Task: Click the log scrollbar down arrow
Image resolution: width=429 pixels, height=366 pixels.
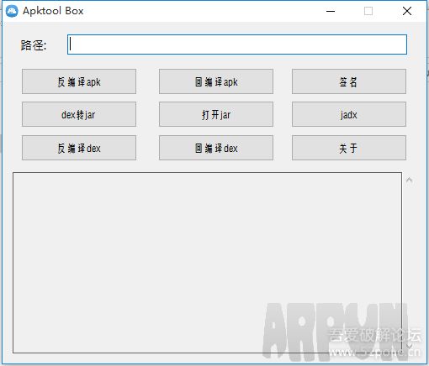Action: pos(409,346)
